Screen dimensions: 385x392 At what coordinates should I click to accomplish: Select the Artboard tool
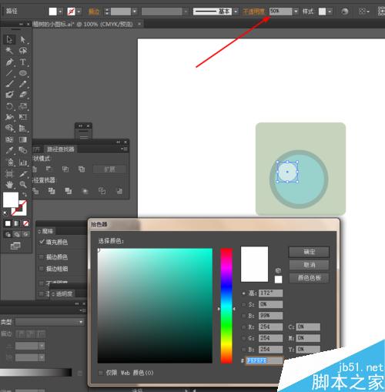9,174
